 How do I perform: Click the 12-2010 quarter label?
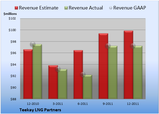pos(33,104)
